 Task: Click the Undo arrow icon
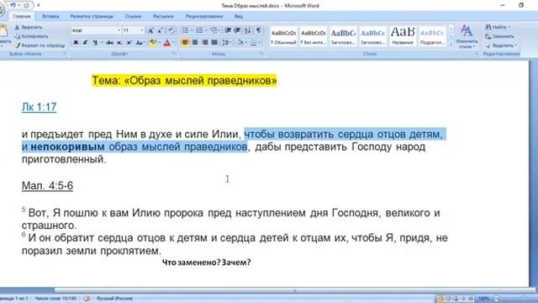(x=13, y=5)
